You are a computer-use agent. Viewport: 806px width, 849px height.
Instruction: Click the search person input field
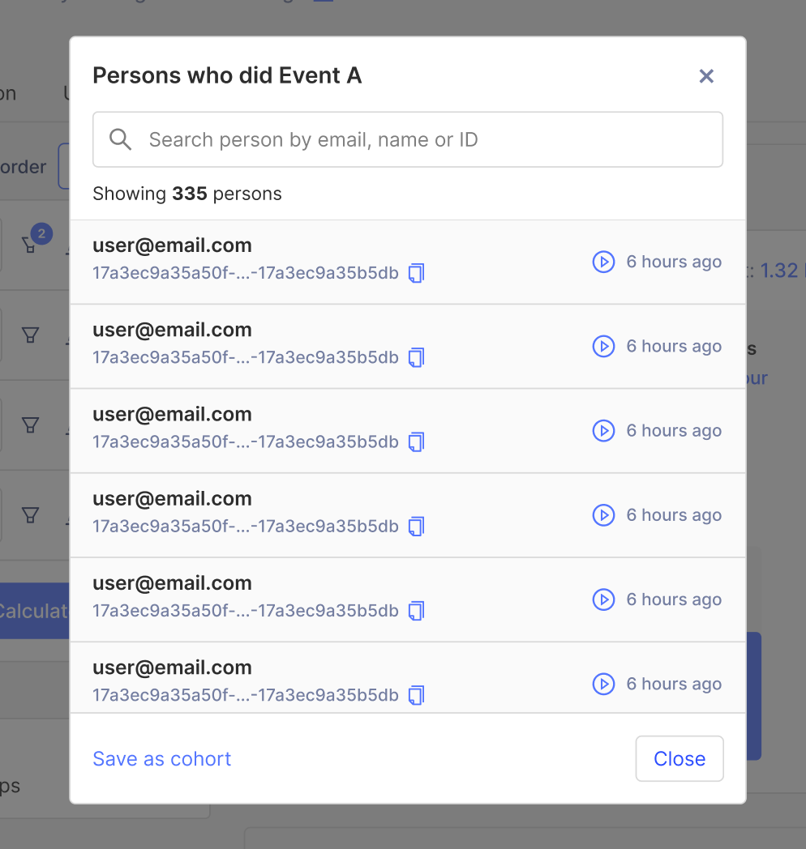point(405,139)
